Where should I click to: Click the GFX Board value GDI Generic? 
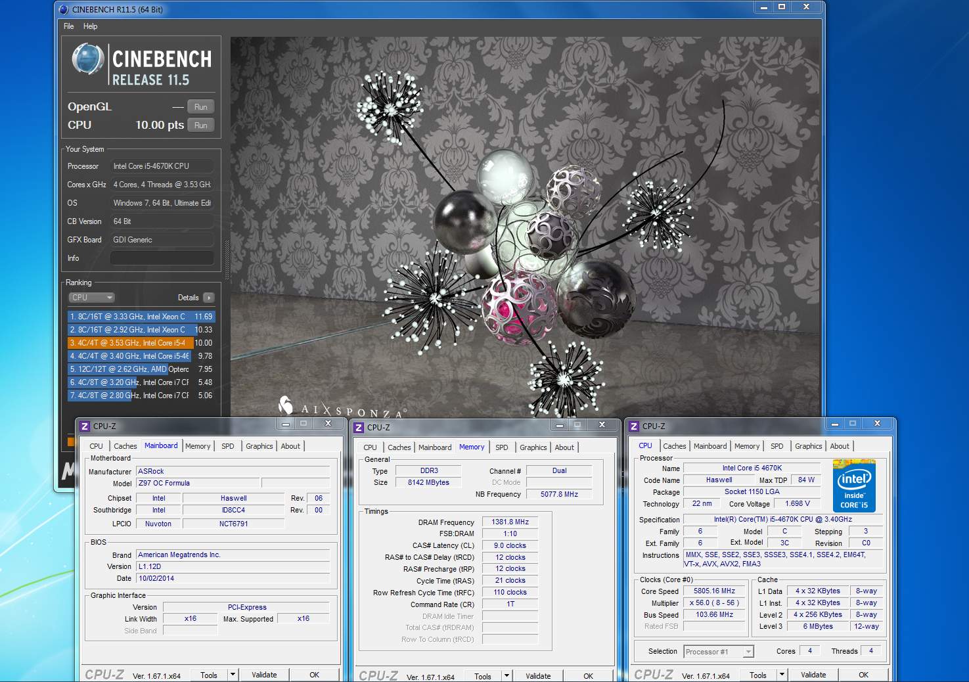tap(162, 240)
